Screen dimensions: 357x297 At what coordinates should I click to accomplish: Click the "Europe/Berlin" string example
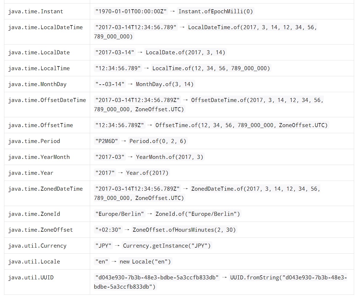tap(120, 214)
